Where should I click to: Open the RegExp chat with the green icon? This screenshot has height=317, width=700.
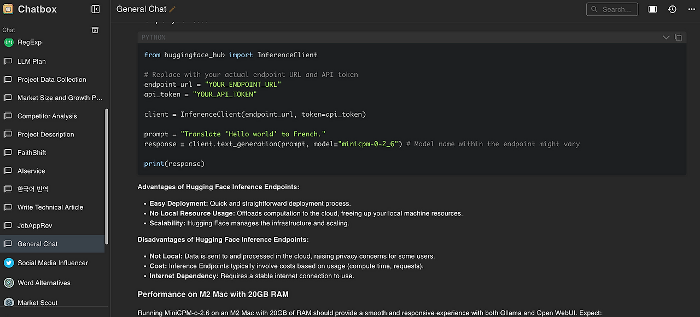click(52, 42)
